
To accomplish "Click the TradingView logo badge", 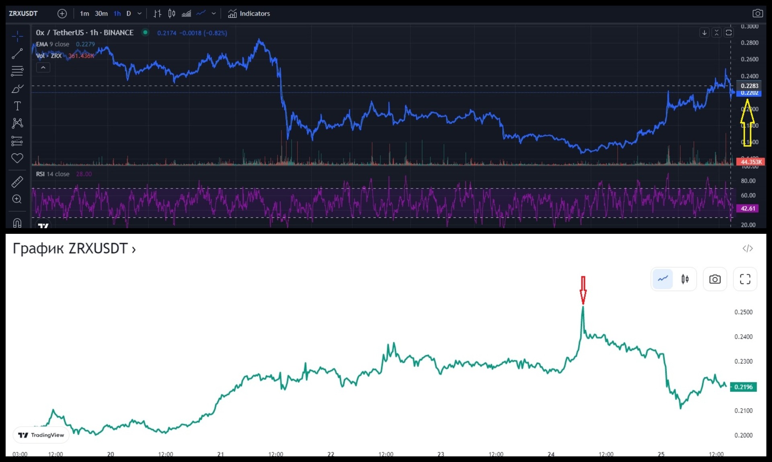I will 41,435.
